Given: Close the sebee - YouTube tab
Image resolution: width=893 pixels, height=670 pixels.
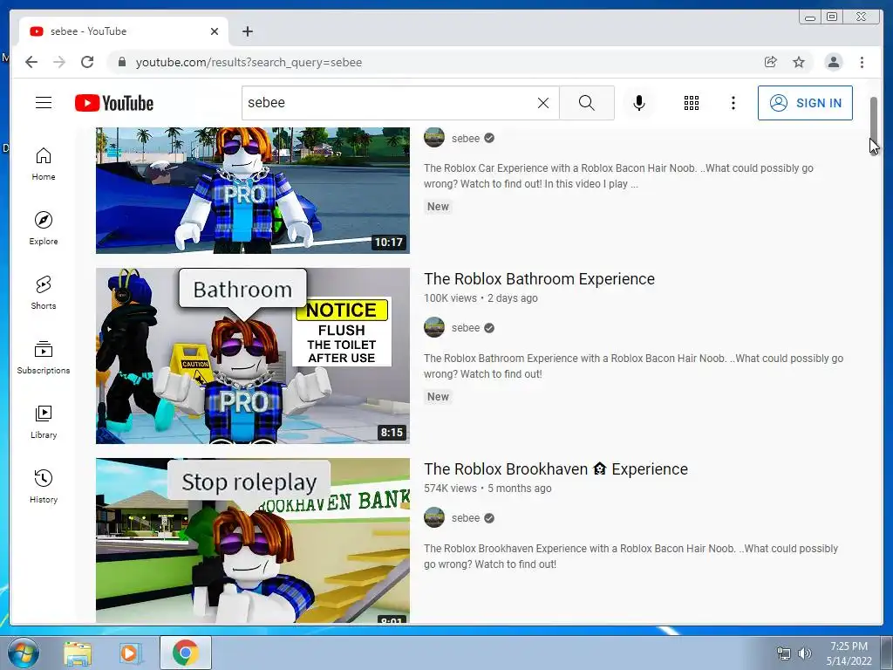Looking at the screenshot, I should [x=215, y=31].
